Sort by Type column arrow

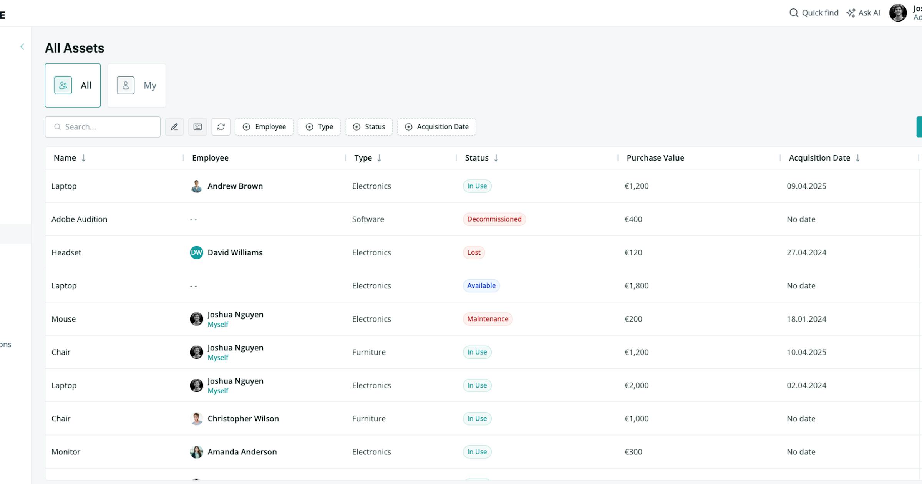[x=379, y=158]
